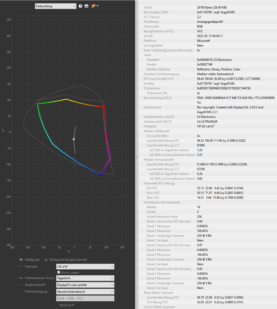Click the Gerätemodell value LG ULTRAGEAR

pos(207,122)
